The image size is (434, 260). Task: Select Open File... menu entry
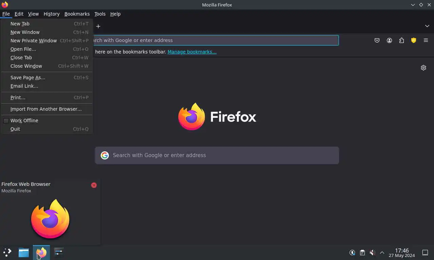(x=47, y=49)
